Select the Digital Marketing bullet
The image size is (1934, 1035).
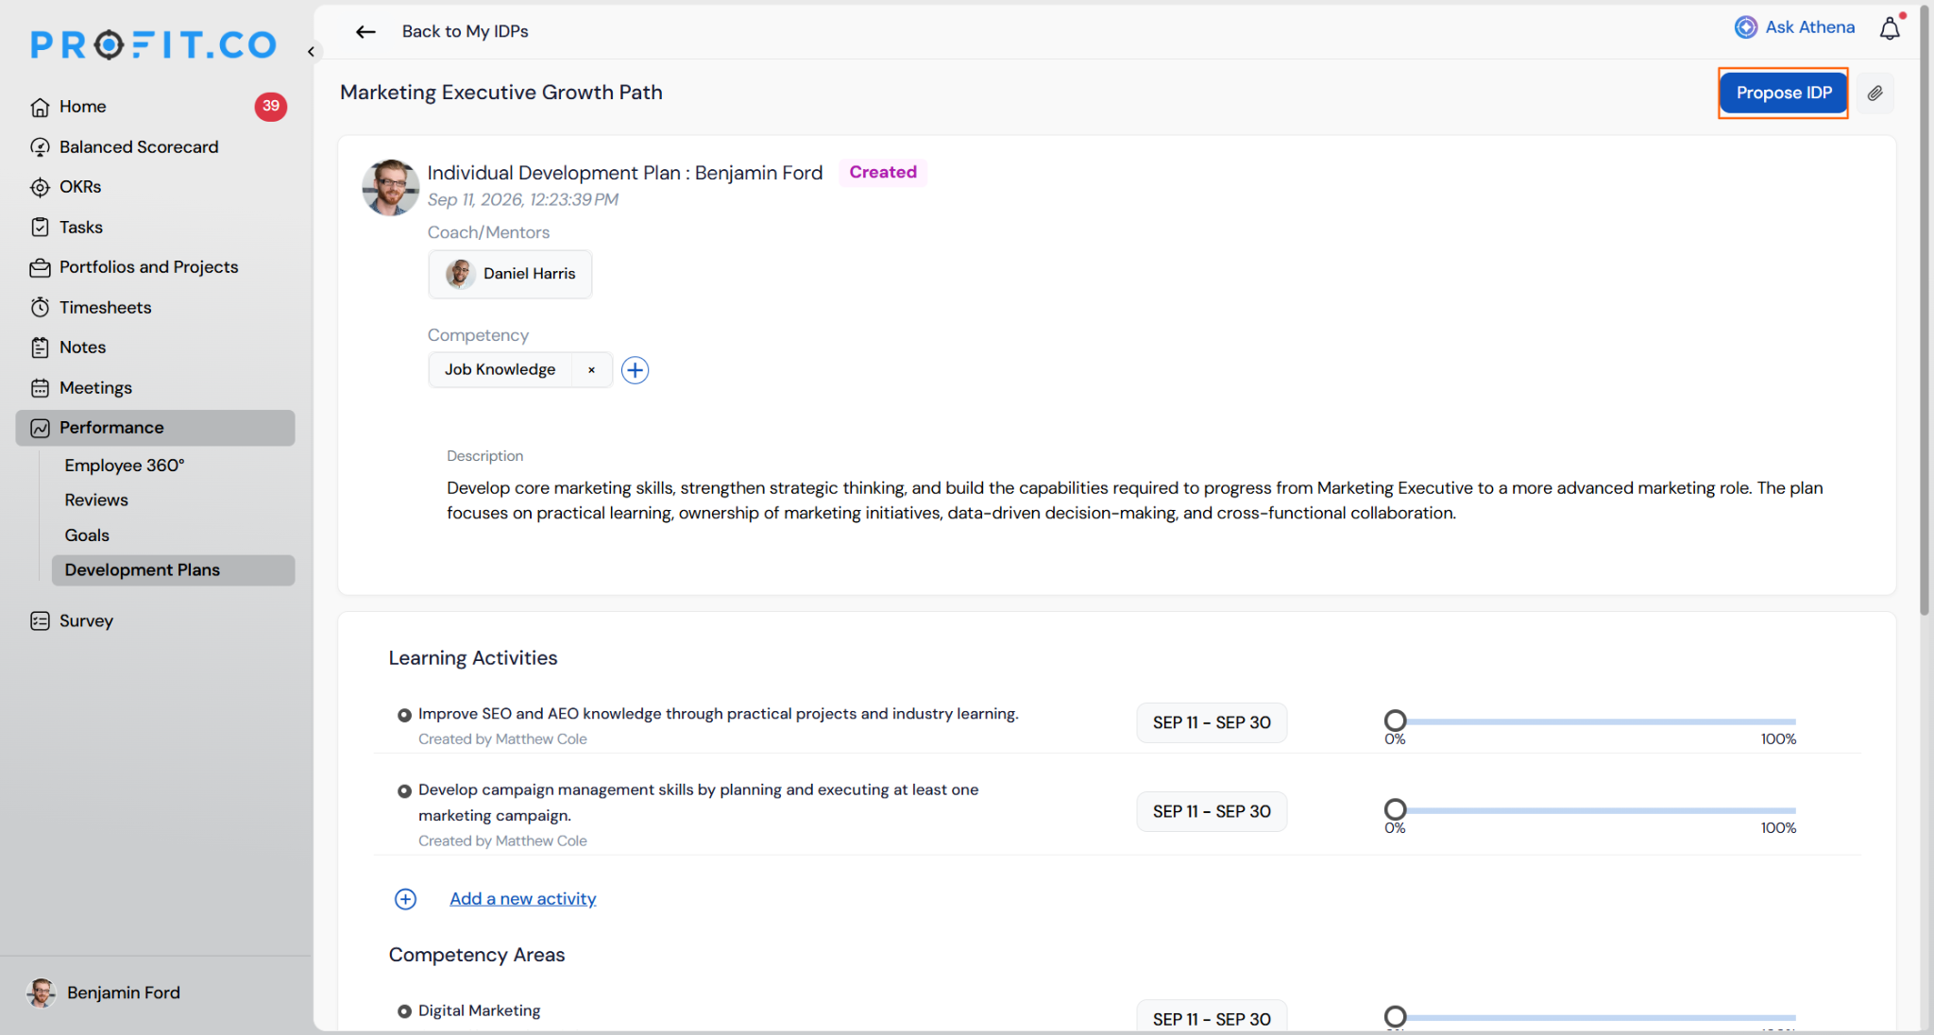[404, 1011]
